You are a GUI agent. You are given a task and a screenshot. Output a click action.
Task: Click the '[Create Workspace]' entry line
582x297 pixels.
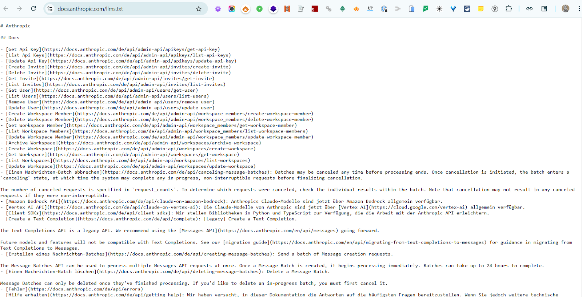128,148
